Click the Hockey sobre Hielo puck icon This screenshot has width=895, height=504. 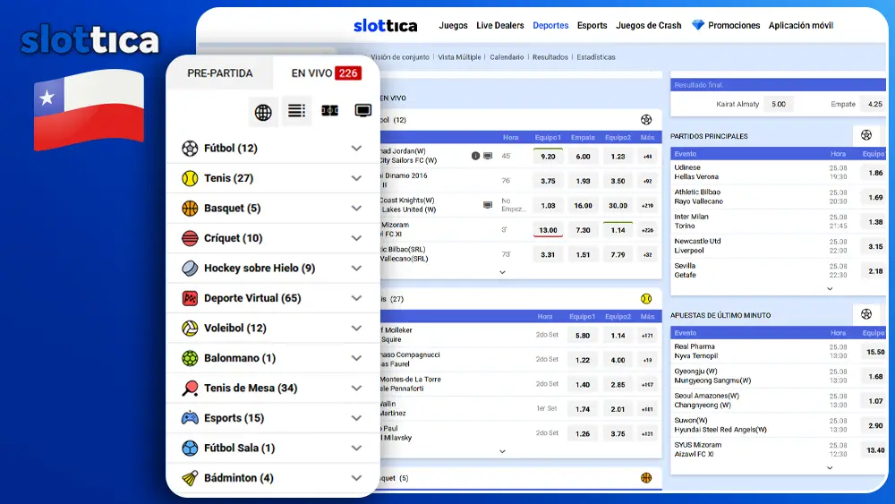[190, 269]
